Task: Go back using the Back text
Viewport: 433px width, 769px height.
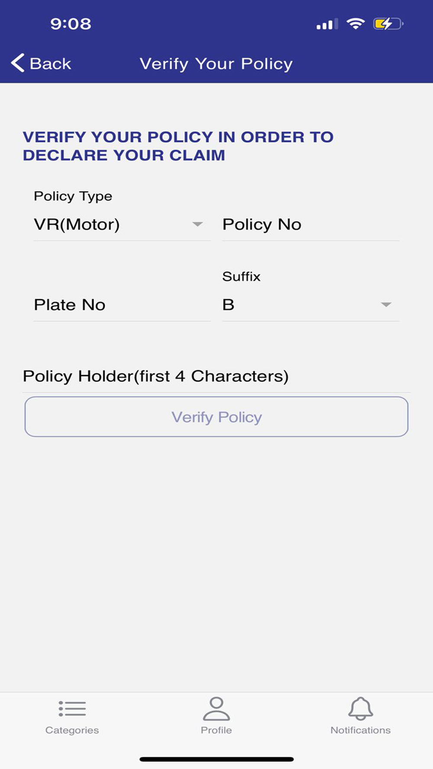Action: [50, 64]
